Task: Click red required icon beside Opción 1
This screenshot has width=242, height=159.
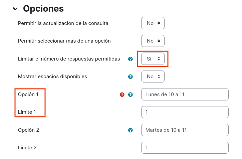Action: 122,94
